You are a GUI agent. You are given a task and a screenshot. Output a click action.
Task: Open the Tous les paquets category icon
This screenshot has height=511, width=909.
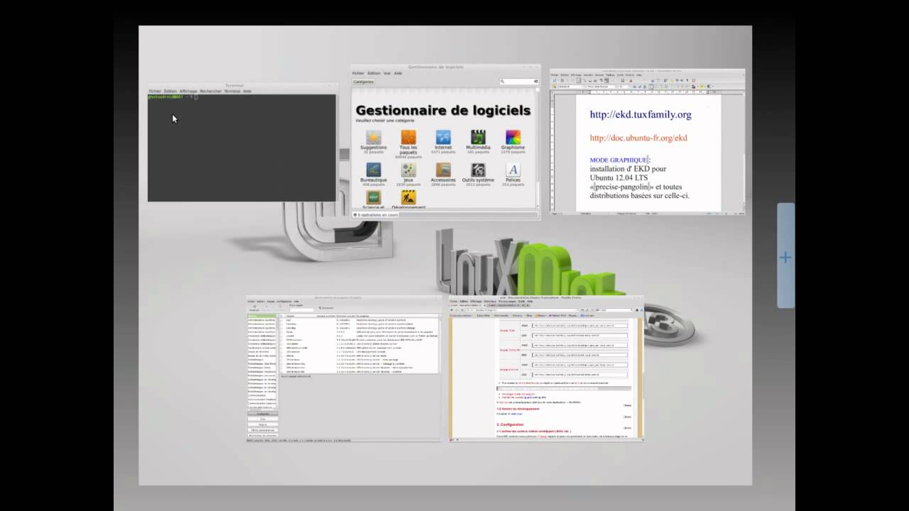[408, 137]
